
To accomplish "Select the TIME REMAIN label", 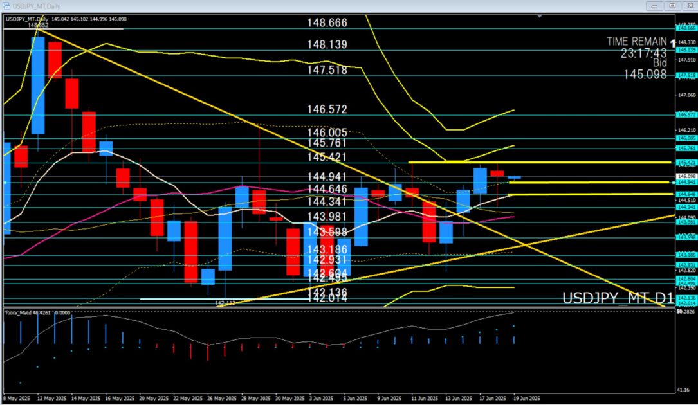I will [636, 41].
